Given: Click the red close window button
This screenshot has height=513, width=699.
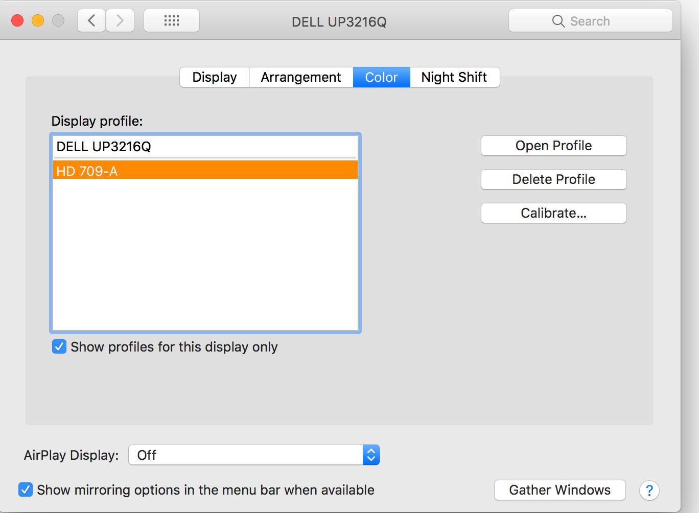Looking at the screenshot, I should [17, 21].
